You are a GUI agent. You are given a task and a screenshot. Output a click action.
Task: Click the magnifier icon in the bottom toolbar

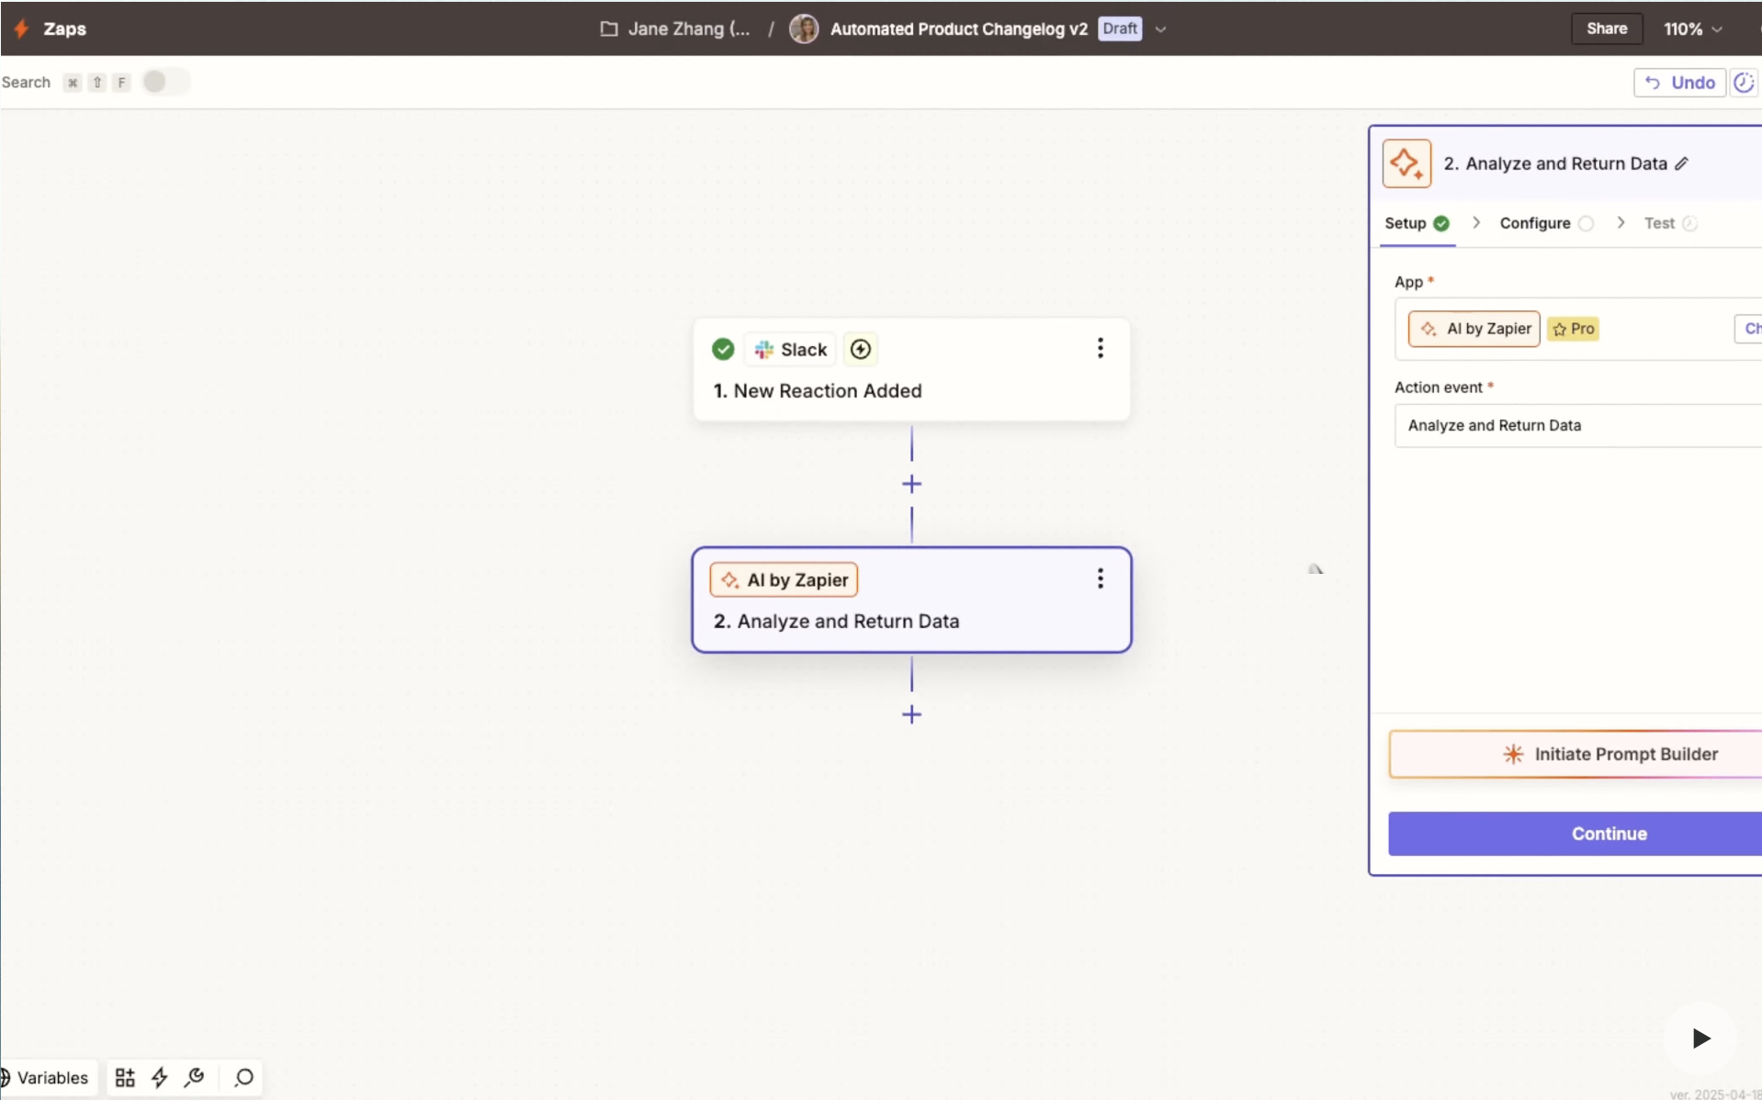point(243,1077)
